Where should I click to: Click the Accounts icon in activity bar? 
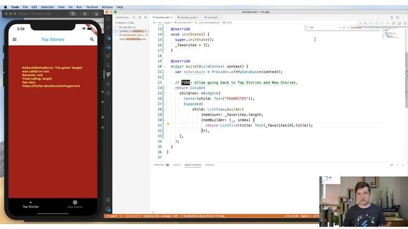(x=108, y=200)
